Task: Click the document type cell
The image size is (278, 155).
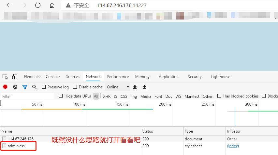Action: [x=194, y=139]
